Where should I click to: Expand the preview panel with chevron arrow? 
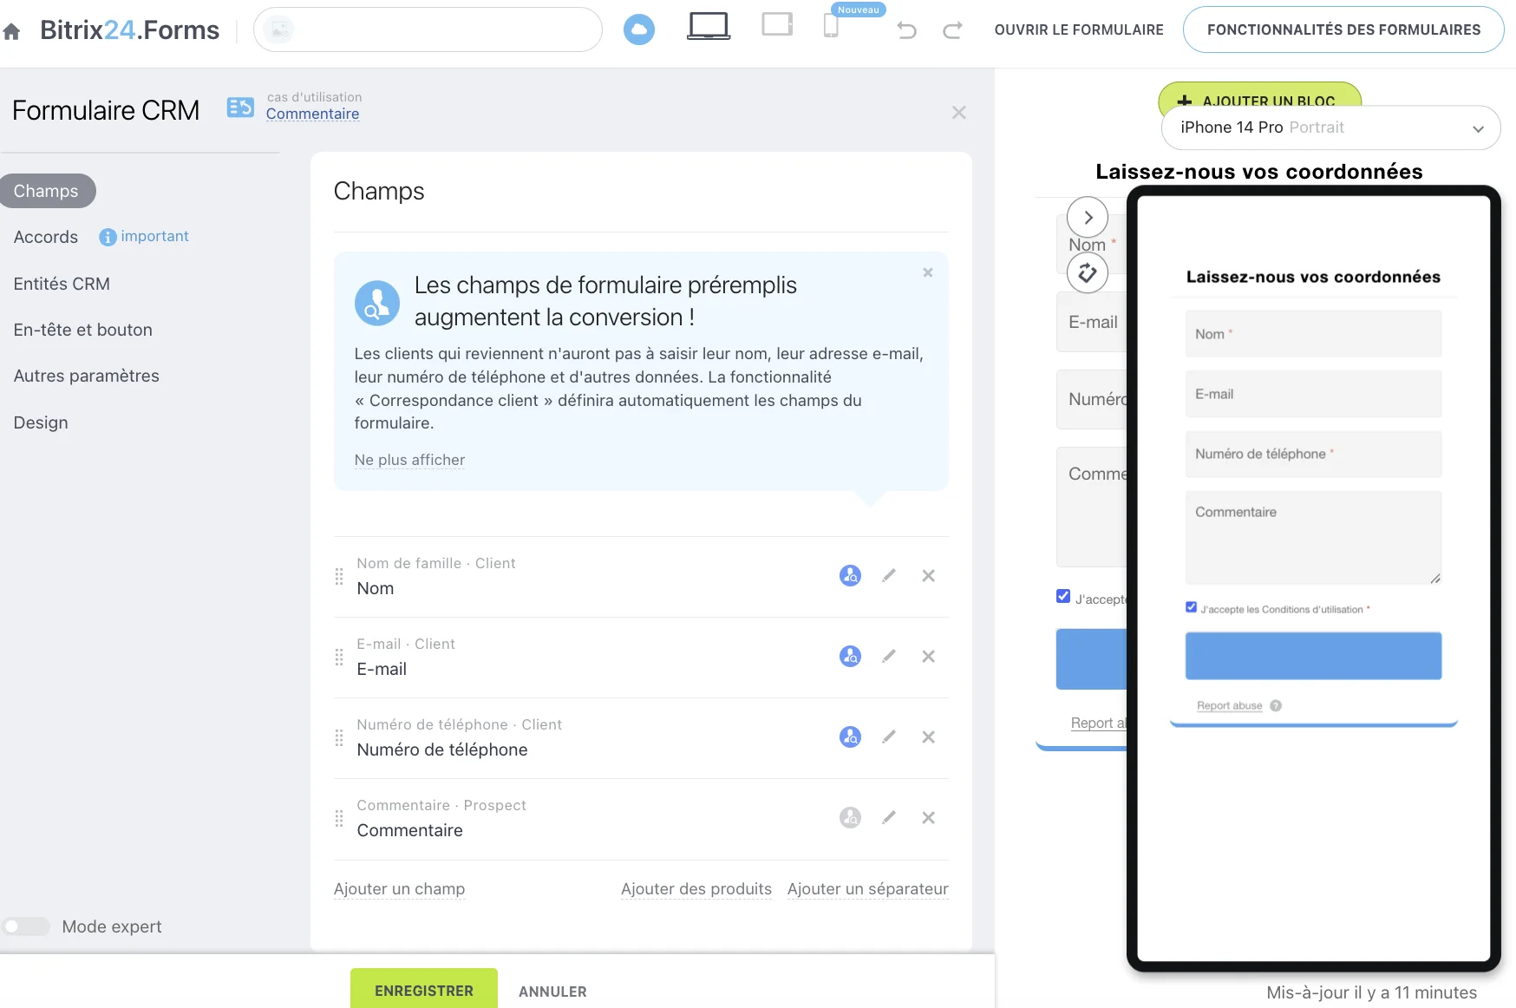click(1088, 218)
